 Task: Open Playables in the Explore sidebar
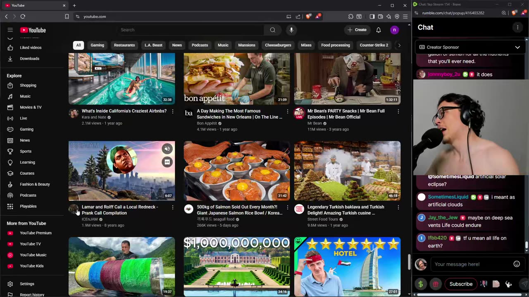[28, 206]
